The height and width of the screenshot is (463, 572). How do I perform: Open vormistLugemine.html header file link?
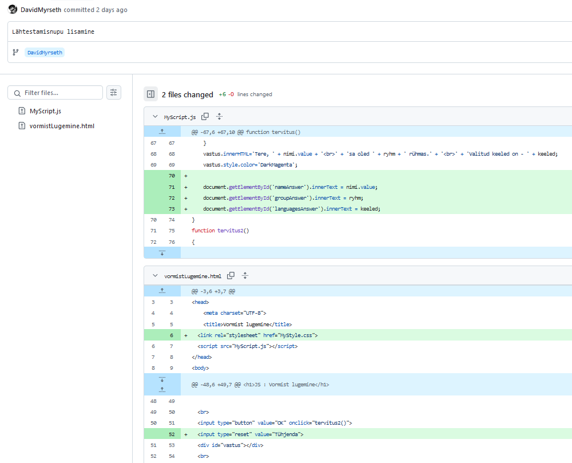coord(193,276)
